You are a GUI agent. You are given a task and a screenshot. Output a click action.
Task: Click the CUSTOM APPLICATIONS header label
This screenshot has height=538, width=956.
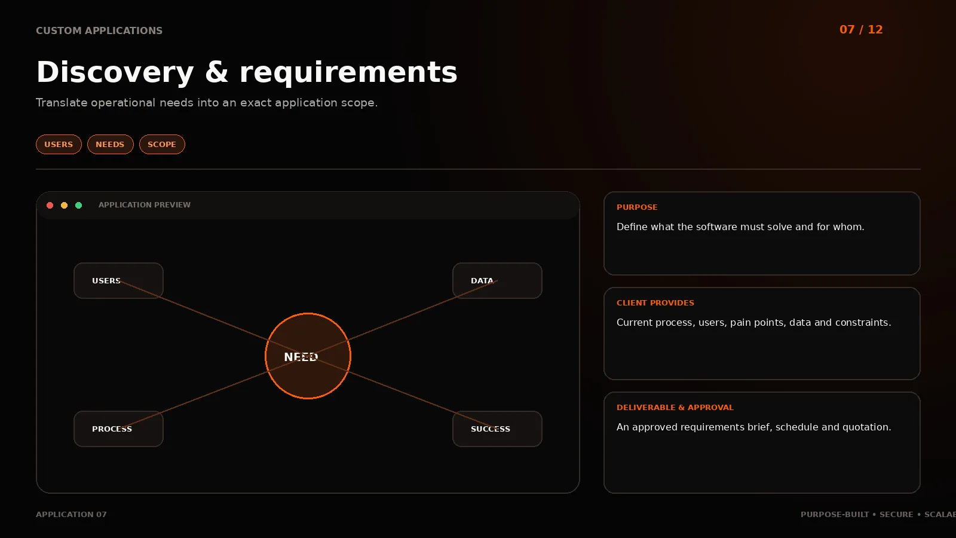point(99,30)
